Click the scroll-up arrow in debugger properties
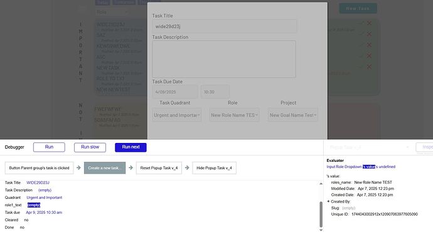This screenshot has width=433, height=232. tap(321, 184)
